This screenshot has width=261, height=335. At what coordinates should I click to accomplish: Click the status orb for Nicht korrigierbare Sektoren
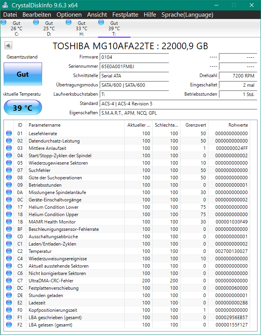pyautogui.click(x=9, y=273)
